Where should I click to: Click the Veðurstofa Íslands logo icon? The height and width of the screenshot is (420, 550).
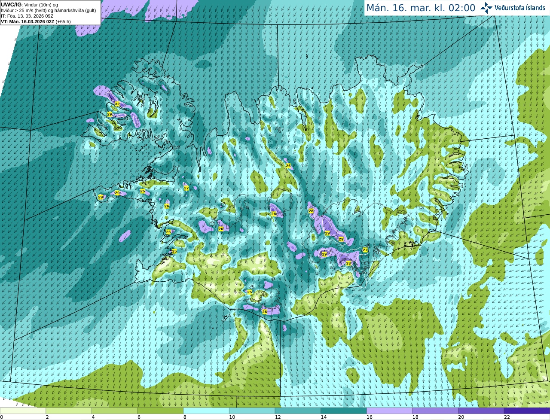tap(486, 8)
